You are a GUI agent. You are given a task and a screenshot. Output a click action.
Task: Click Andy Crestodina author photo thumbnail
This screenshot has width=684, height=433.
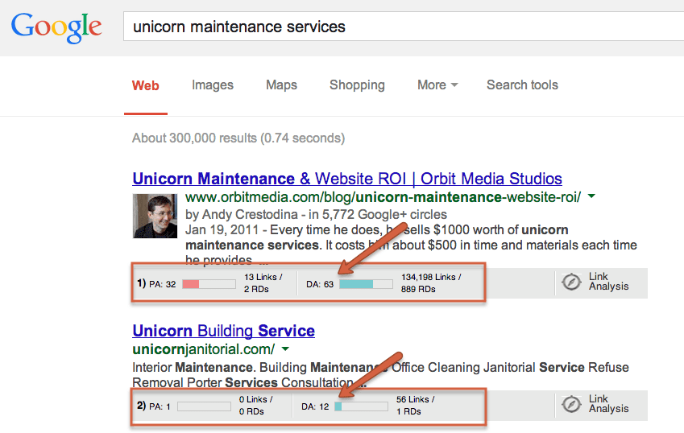coord(155,216)
